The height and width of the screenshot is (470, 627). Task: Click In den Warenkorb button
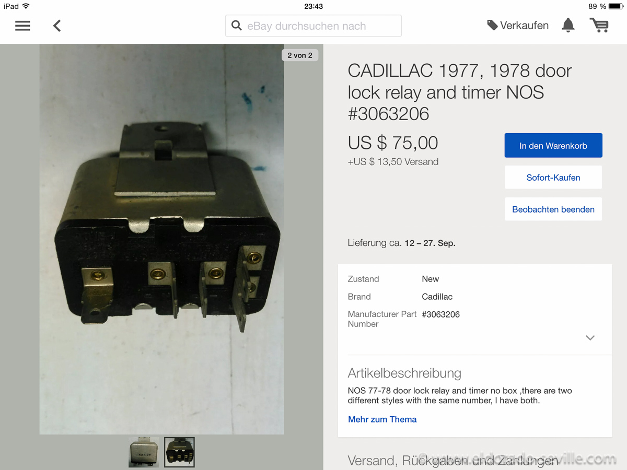tap(553, 146)
